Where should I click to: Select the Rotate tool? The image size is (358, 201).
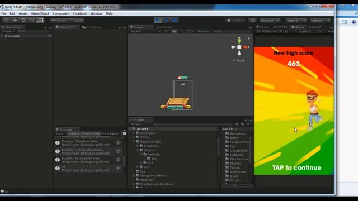pyautogui.click(x=23, y=20)
